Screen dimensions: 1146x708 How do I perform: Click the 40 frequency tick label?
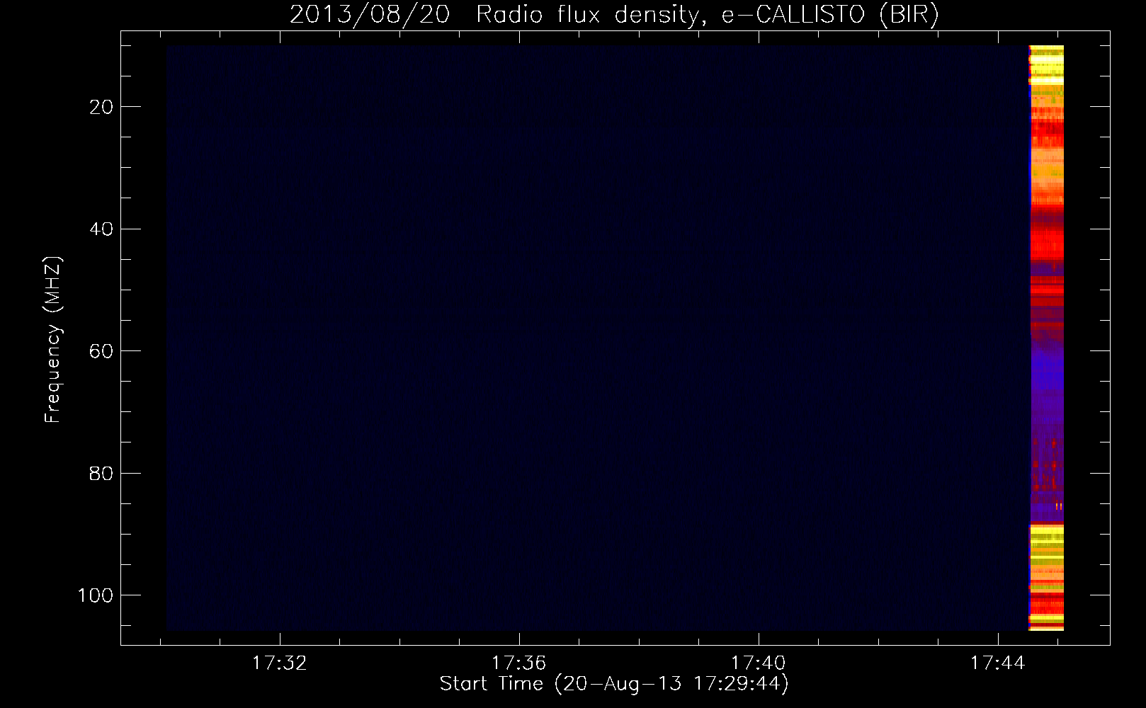click(102, 229)
